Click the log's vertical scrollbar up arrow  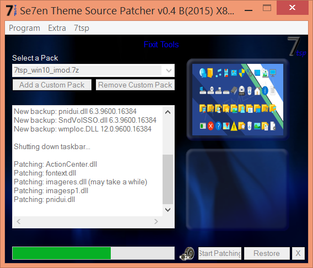pyautogui.click(x=168, y=112)
